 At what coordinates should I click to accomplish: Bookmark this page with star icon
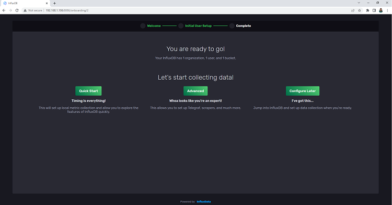point(360,10)
